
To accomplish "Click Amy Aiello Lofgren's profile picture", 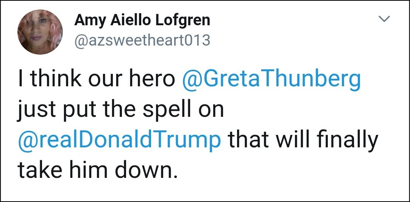I will pyautogui.click(x=40, y=32).
